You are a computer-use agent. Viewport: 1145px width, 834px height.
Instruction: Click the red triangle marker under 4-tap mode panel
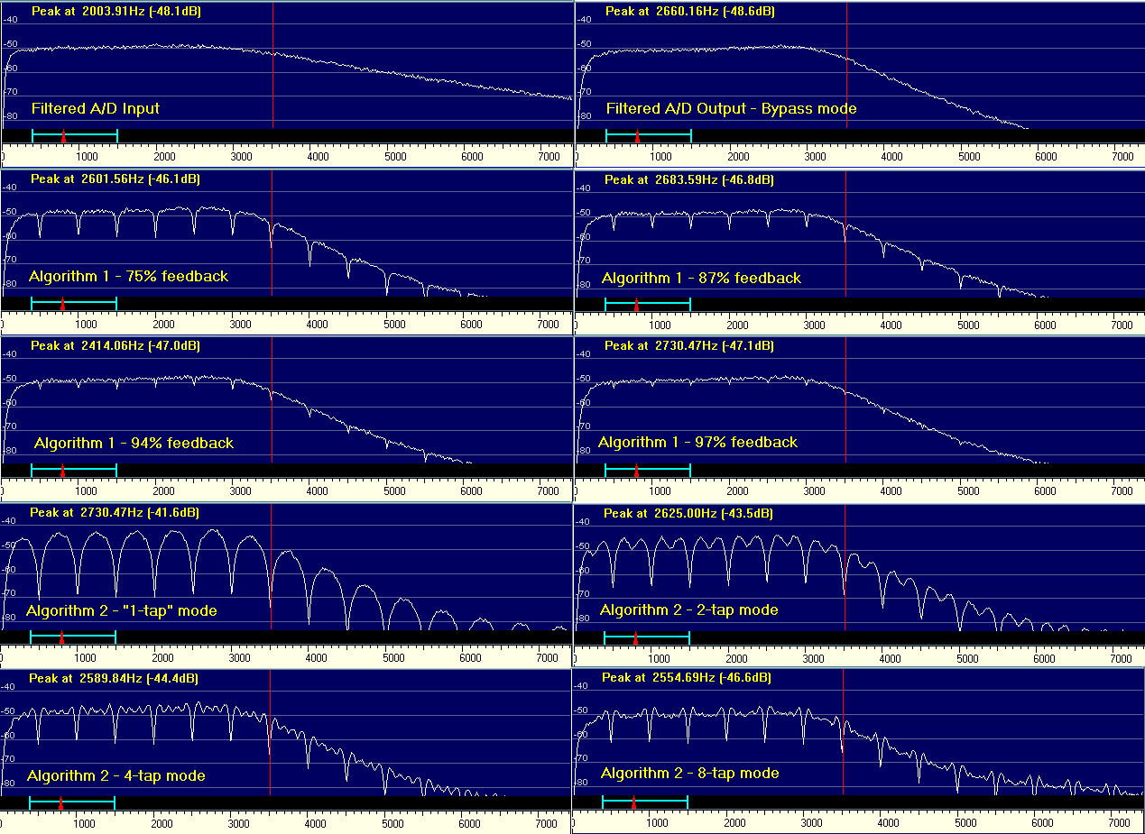[60, 803]
